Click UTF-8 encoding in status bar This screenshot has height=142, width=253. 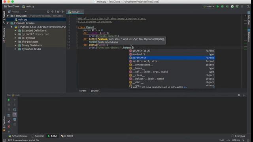236,140
